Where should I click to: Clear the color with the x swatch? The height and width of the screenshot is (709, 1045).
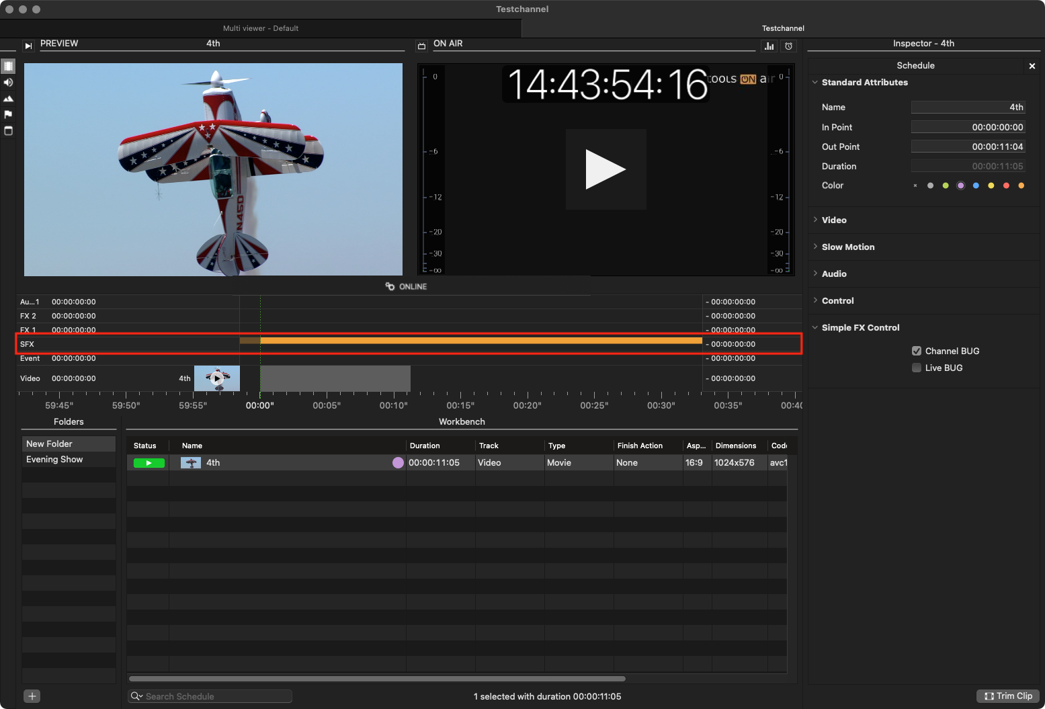(915, 185)
